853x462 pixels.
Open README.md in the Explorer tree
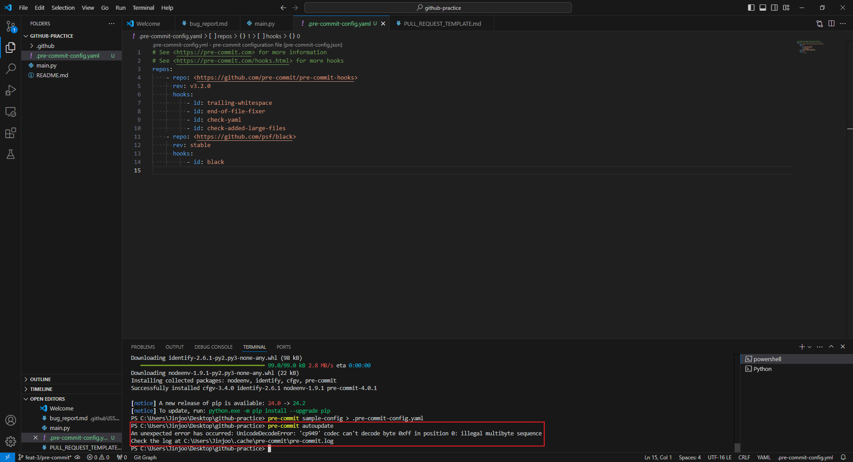click(x=72, y=75)
